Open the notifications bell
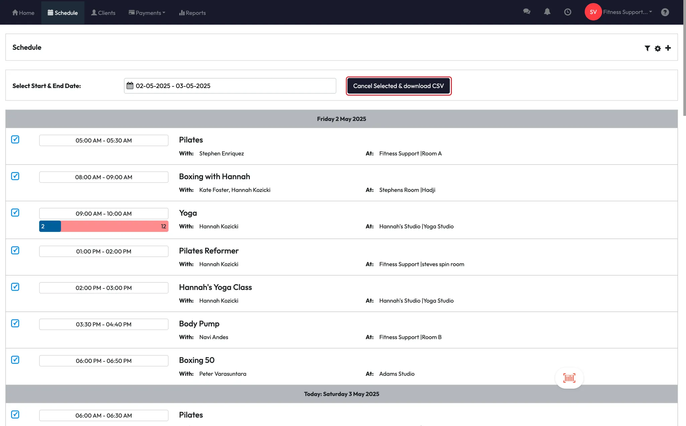Image resolution: width=686 pixels, height=426 pixels. click(547, 12)
